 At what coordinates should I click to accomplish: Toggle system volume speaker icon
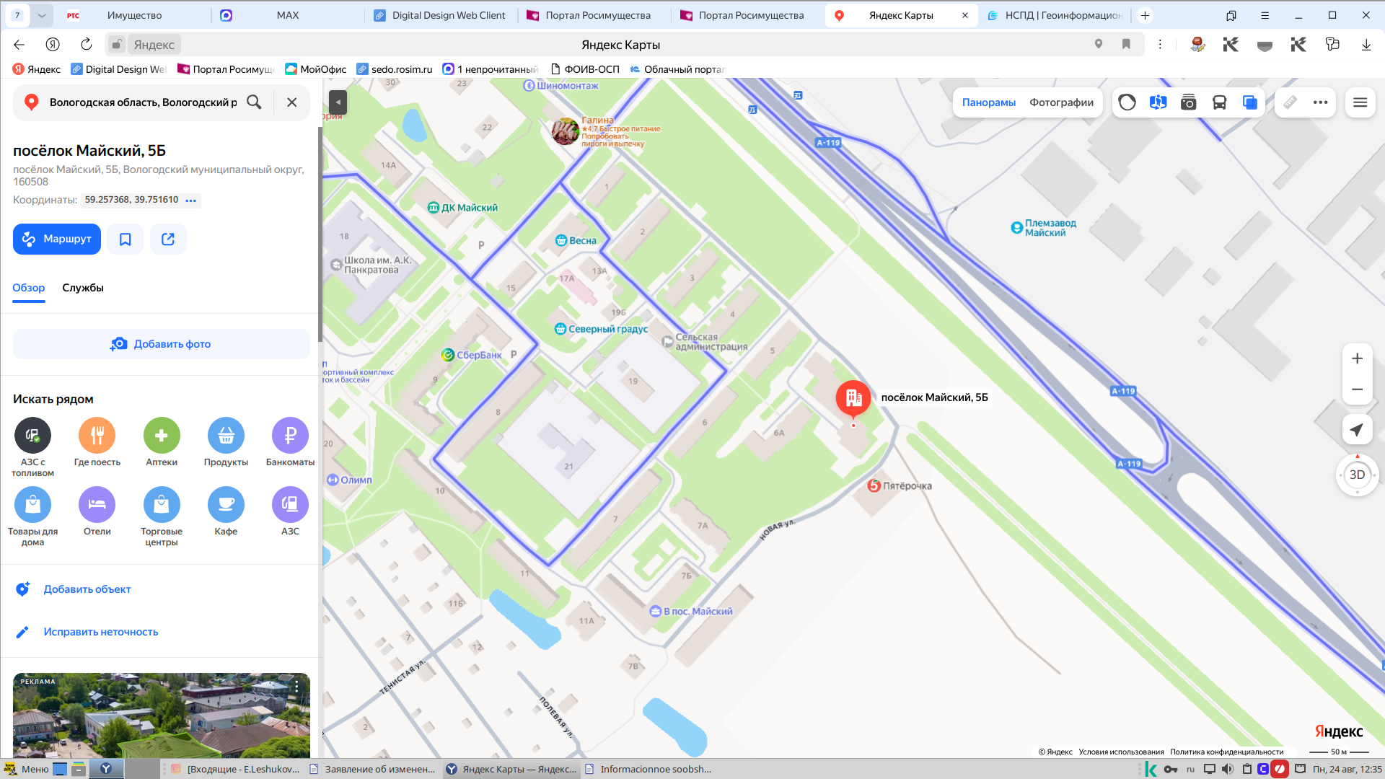click(x=1228, y=769)
